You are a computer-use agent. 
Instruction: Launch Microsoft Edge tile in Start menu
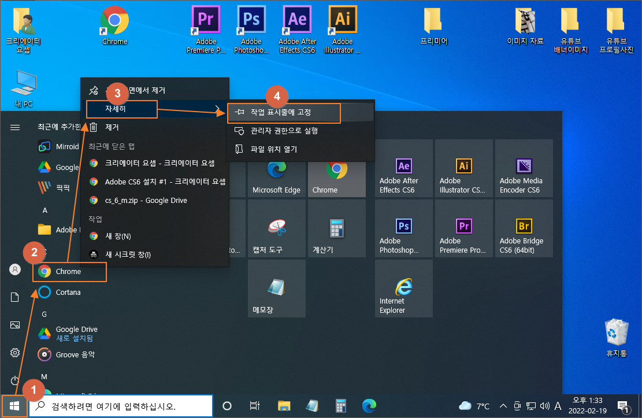click(276, 179)
